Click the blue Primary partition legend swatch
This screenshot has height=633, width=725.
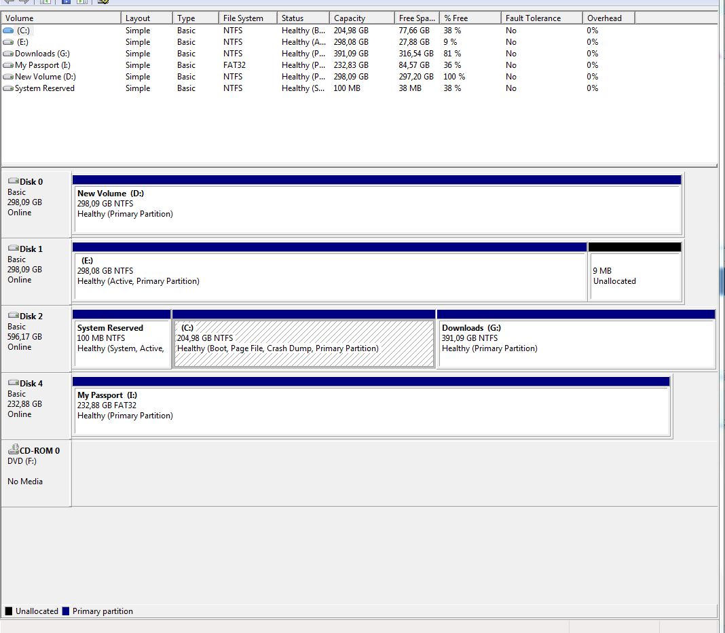point(66,611)
